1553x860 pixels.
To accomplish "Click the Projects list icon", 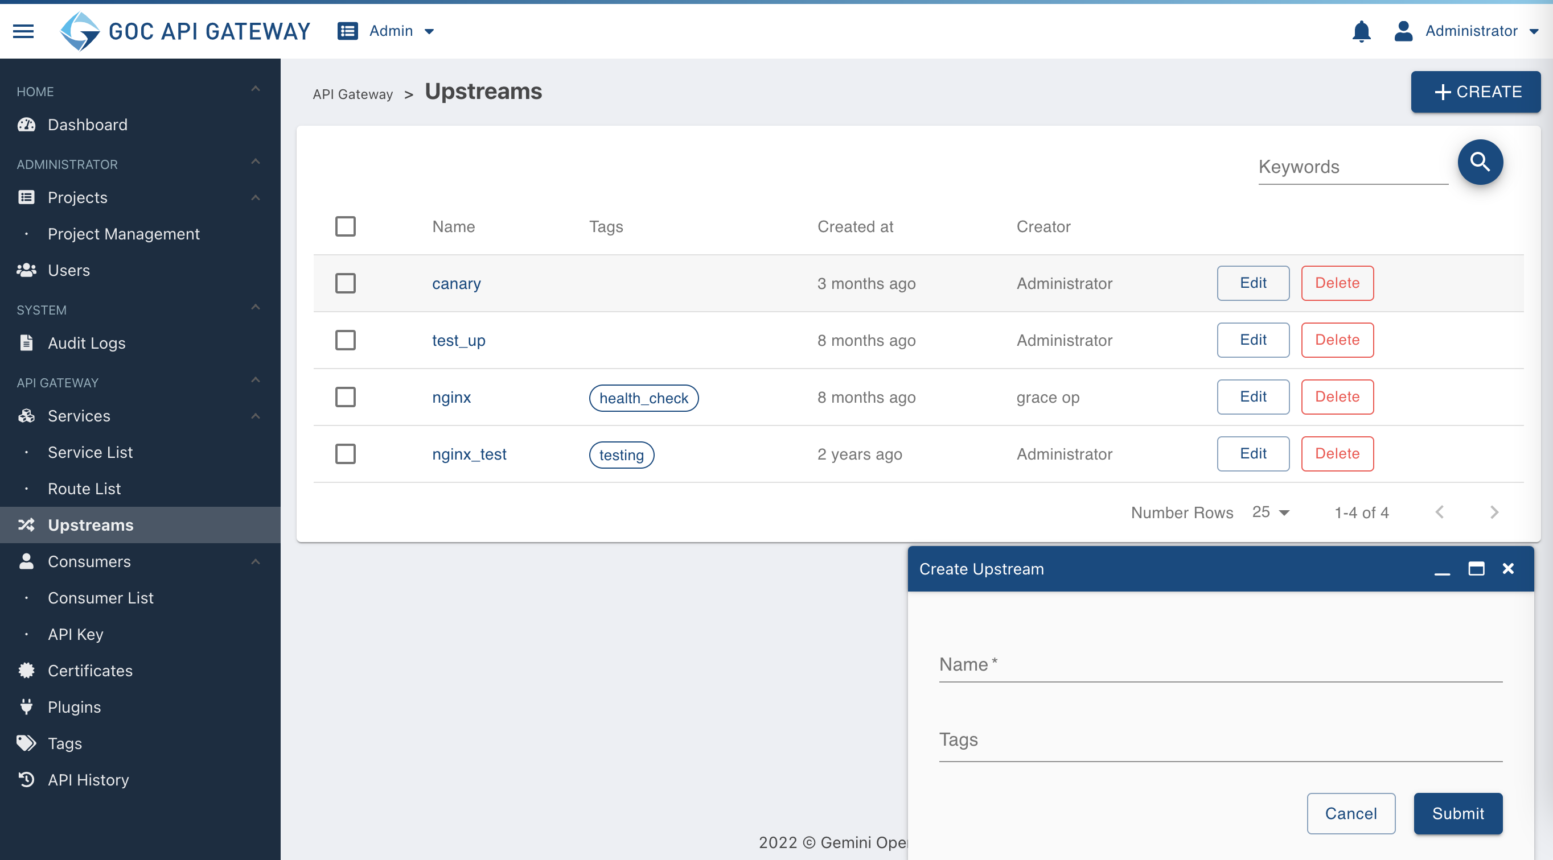I will 27,197.
